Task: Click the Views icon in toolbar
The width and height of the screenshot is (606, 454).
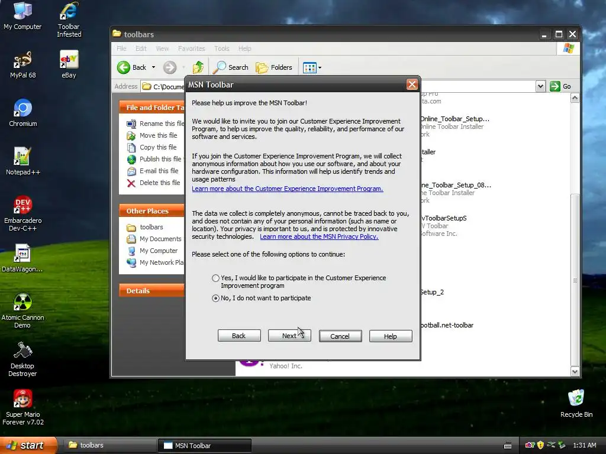Action: (310, 67)
